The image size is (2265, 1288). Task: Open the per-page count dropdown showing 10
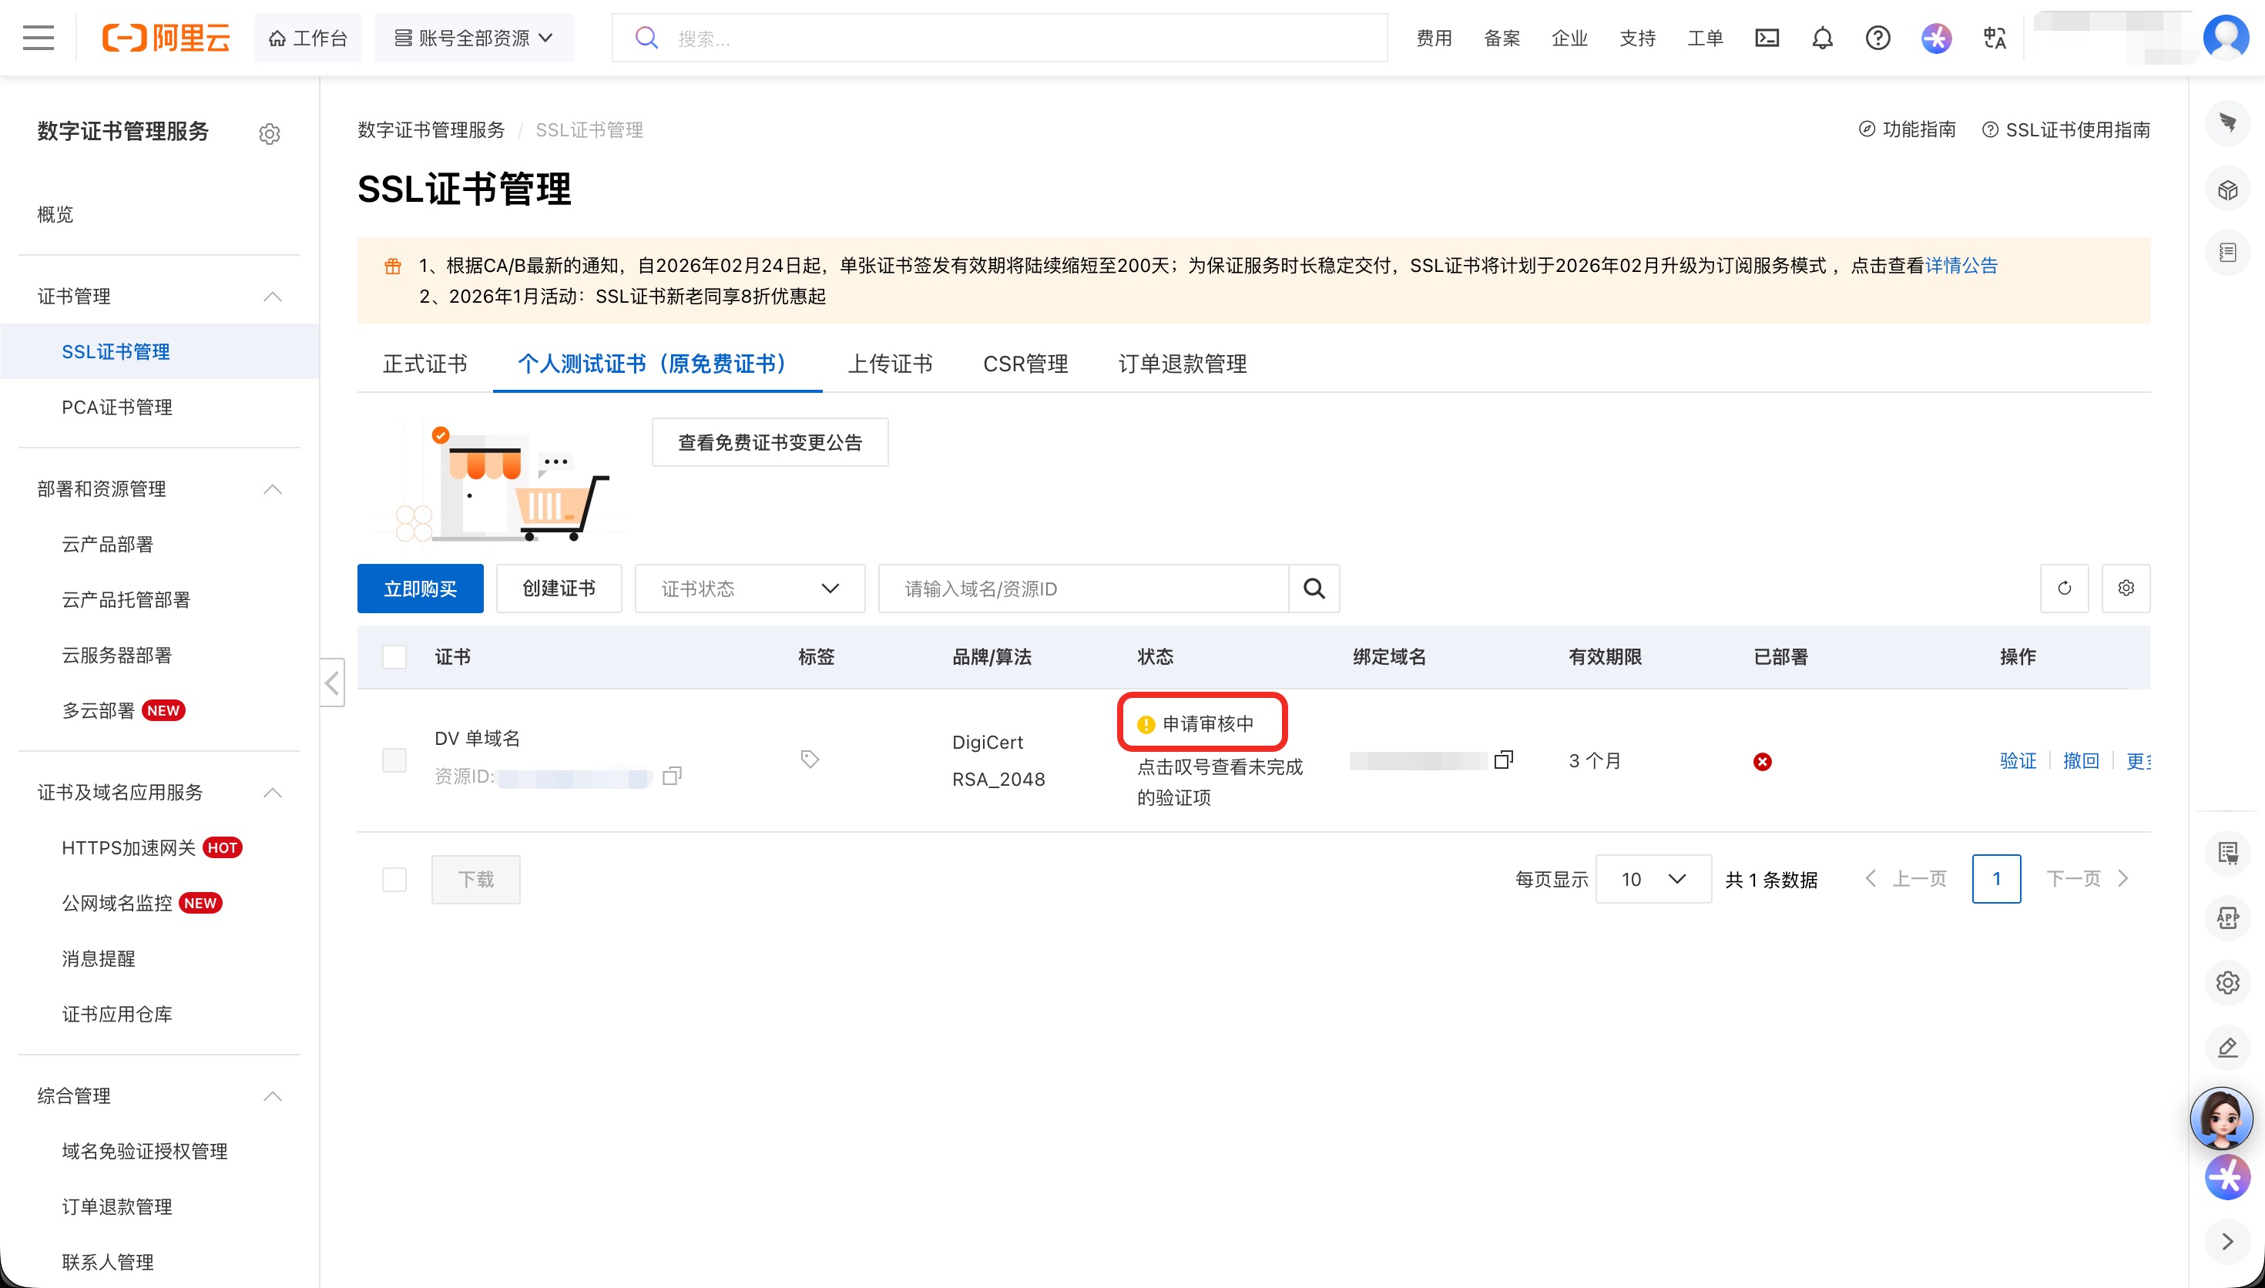(x=1653, y=879)
